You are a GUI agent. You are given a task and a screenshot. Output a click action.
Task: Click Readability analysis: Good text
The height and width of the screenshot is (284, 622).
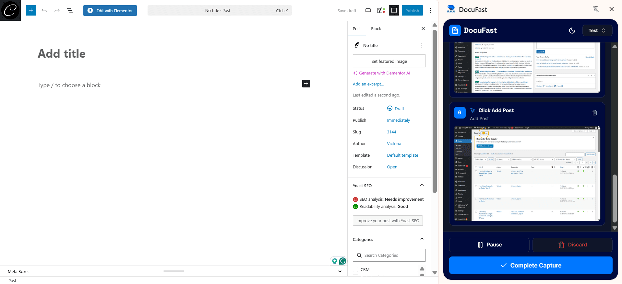(384, 206)
